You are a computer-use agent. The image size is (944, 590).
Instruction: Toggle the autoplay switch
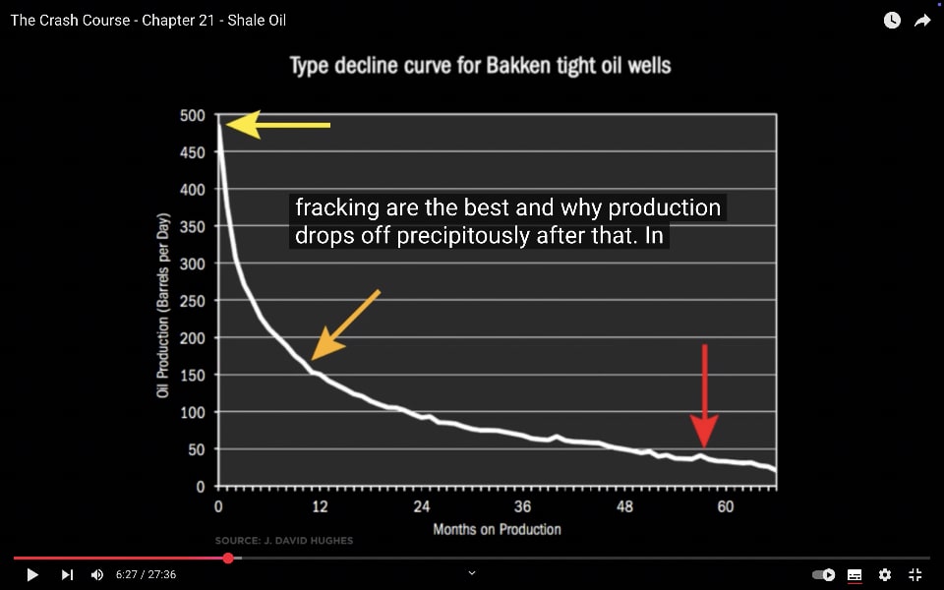823,575
